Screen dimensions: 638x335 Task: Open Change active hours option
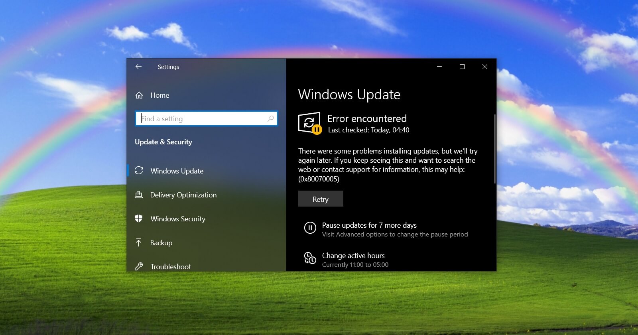point(353,256)
